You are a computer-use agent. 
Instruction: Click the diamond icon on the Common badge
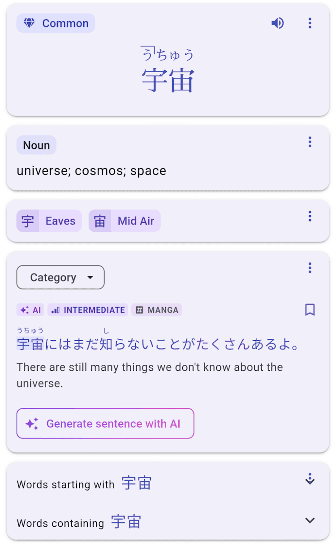coord(29,23)
